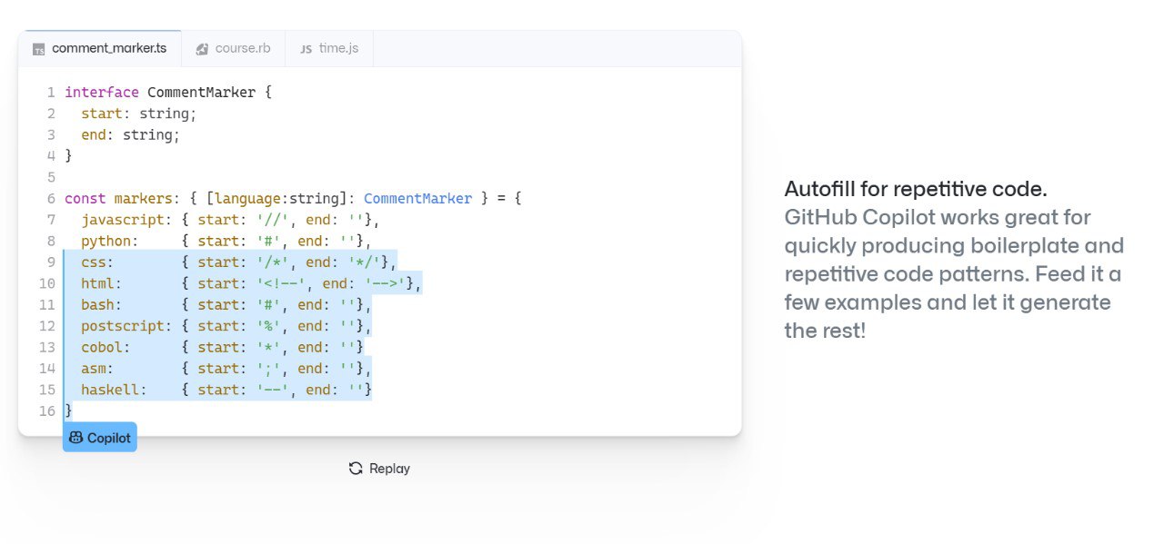Click the haskell marker entry line

(226, 390)
